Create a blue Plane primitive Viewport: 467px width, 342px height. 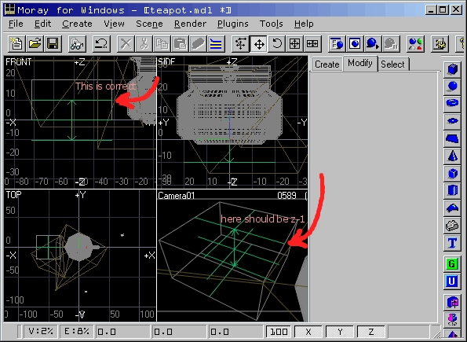click(452, 138)
